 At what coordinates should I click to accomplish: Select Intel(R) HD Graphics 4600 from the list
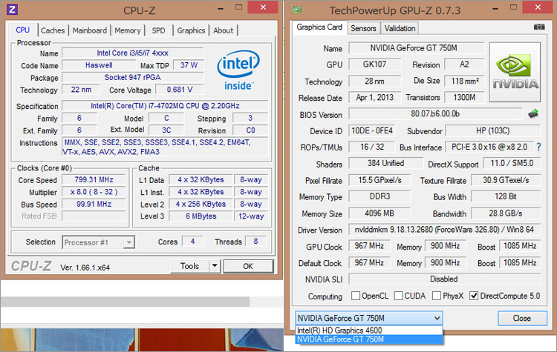[x=368, y=330]
